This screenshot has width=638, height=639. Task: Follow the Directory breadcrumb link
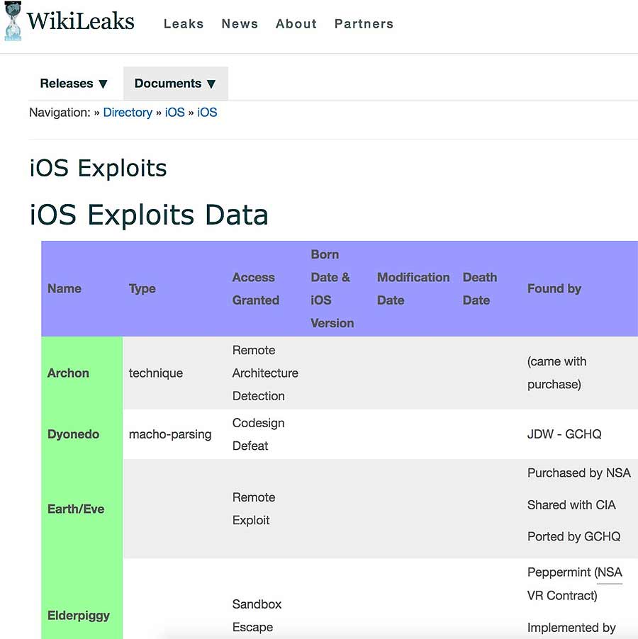[128, 113]
